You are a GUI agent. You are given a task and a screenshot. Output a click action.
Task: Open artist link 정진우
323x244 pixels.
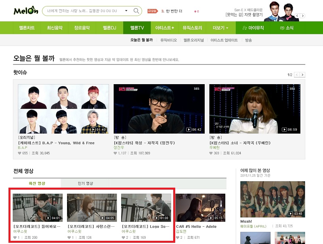(x=119, y=147)
